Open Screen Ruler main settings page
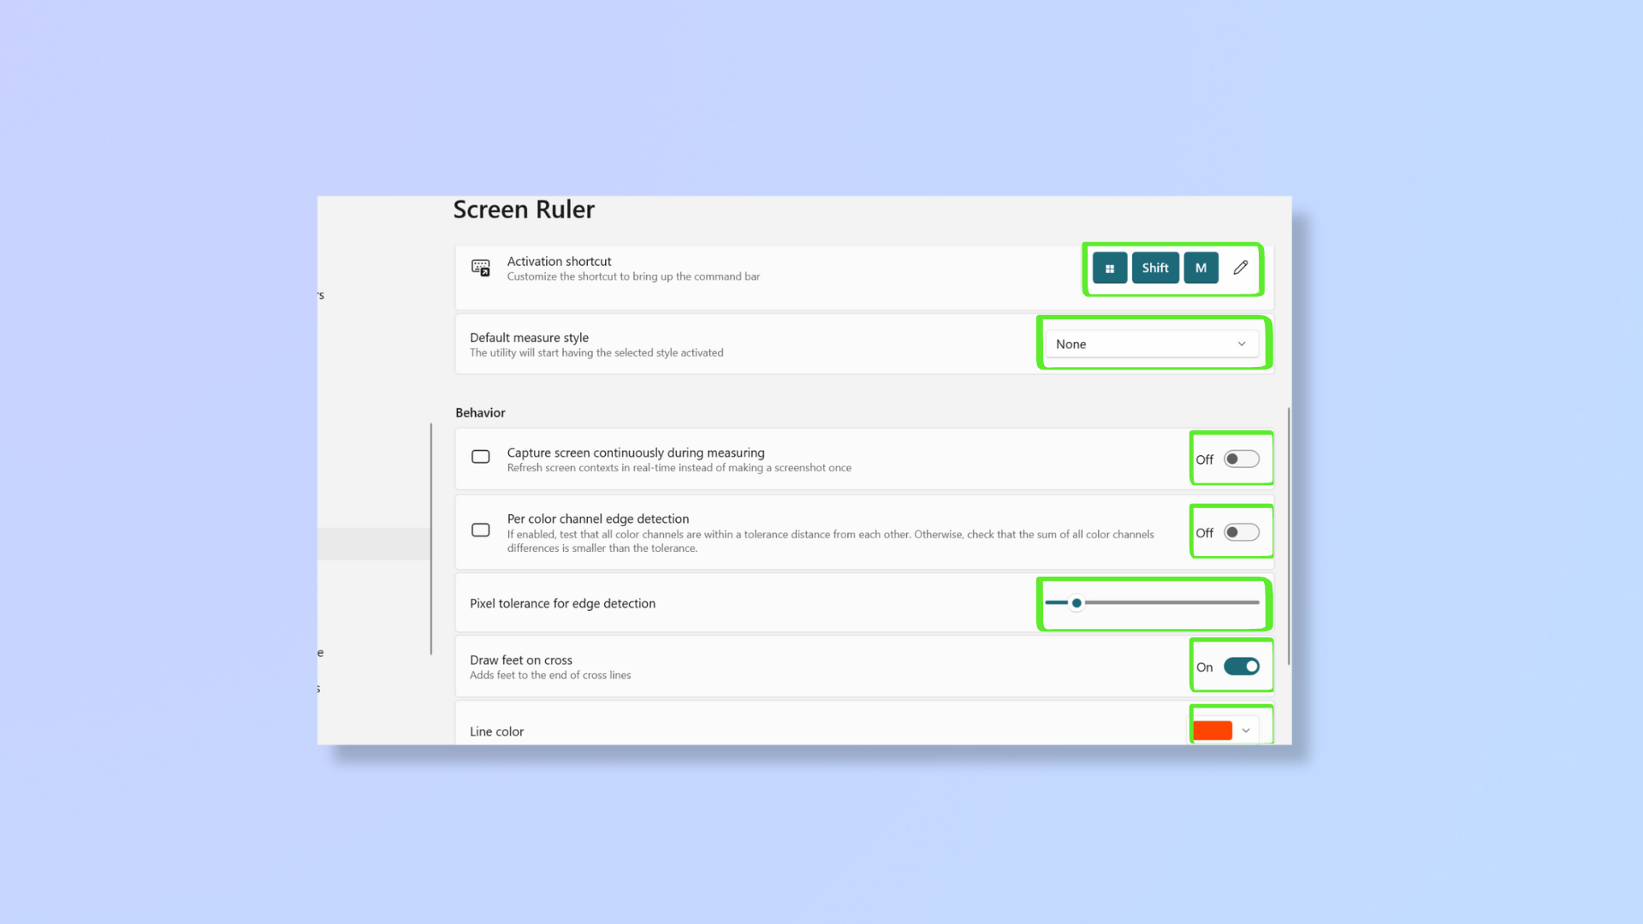Viewport: 1643px width, 924px height. (523, 208)
